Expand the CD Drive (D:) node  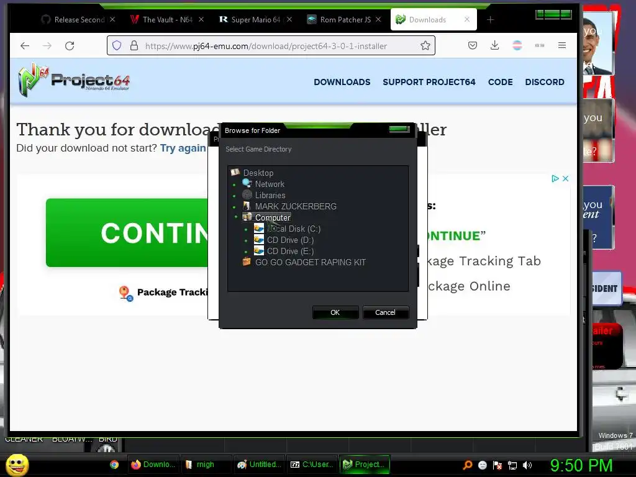(x=246, y=240)
